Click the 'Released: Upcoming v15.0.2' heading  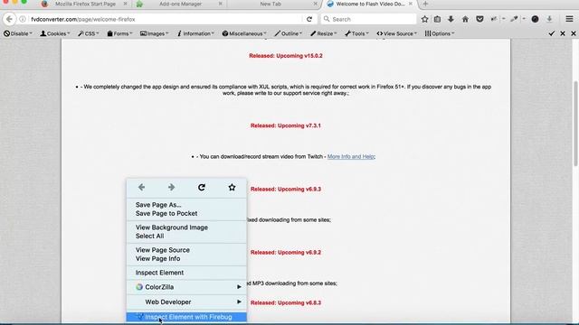point(286,56)
